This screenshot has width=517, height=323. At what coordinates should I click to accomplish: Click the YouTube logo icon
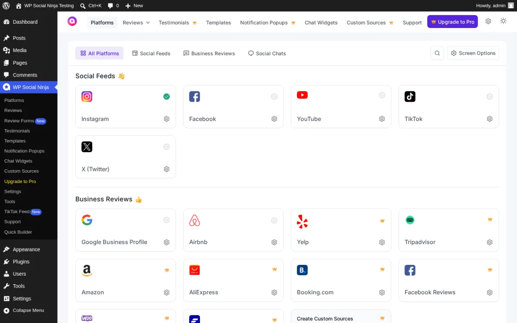[x=302, y=95]
